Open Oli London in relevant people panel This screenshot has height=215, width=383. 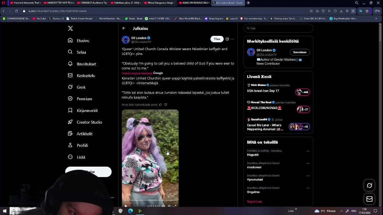pyautogui.click(x=264, y=50)
